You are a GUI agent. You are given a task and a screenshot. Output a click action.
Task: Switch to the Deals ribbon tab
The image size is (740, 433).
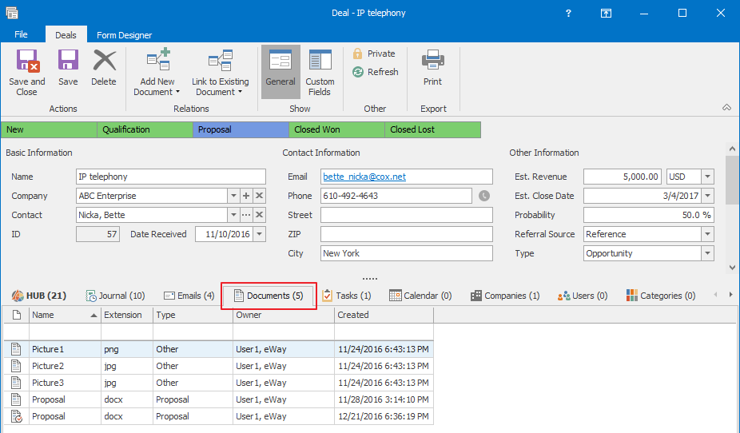pyautogui.click(x=66, y=35)
